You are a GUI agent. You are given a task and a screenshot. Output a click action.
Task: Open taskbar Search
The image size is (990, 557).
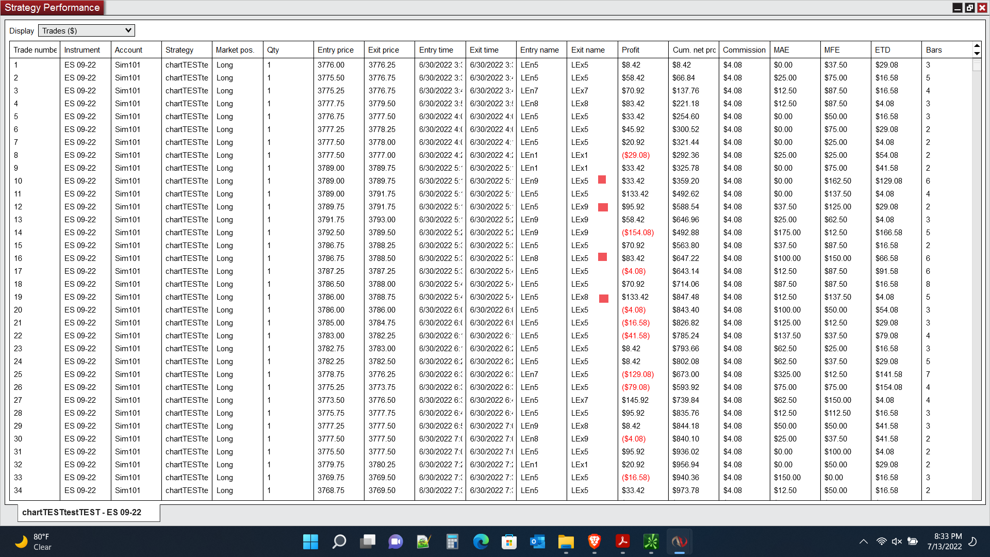339,542
